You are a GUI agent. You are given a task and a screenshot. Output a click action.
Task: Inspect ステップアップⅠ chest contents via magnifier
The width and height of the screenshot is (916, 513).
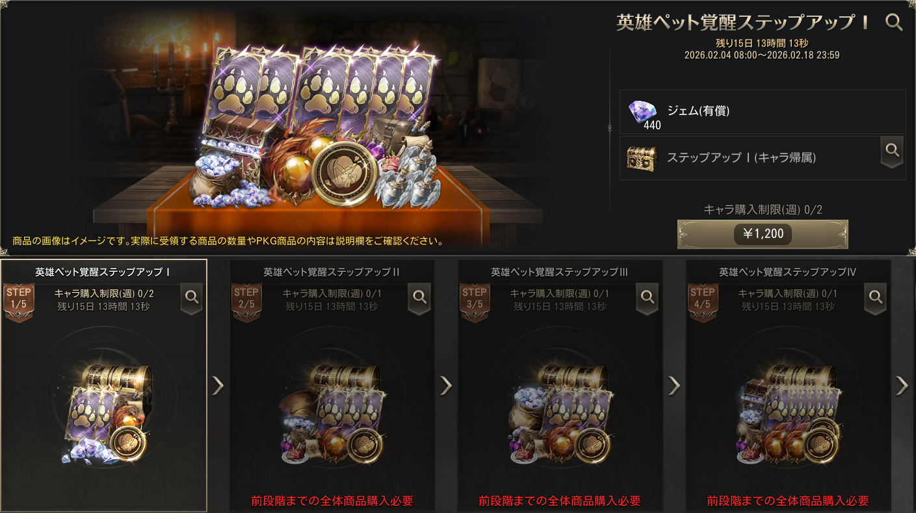892,151
